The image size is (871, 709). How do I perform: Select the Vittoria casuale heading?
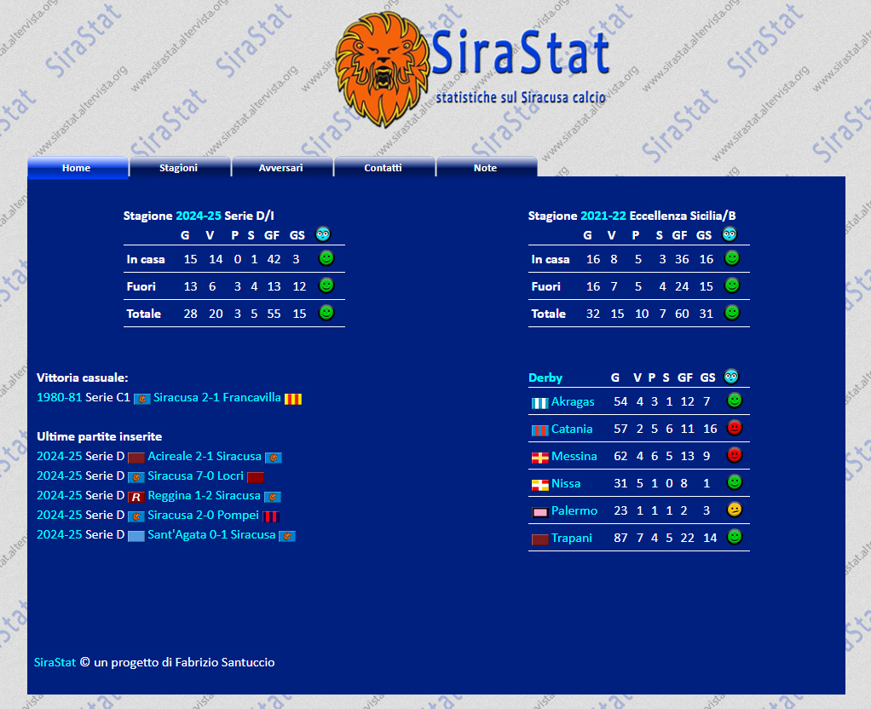coord(82,378)
